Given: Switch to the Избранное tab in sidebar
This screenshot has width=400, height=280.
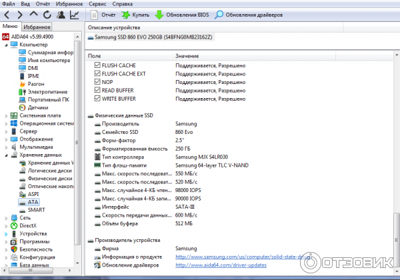Looking at the screenshot, I should click(37, 27).
